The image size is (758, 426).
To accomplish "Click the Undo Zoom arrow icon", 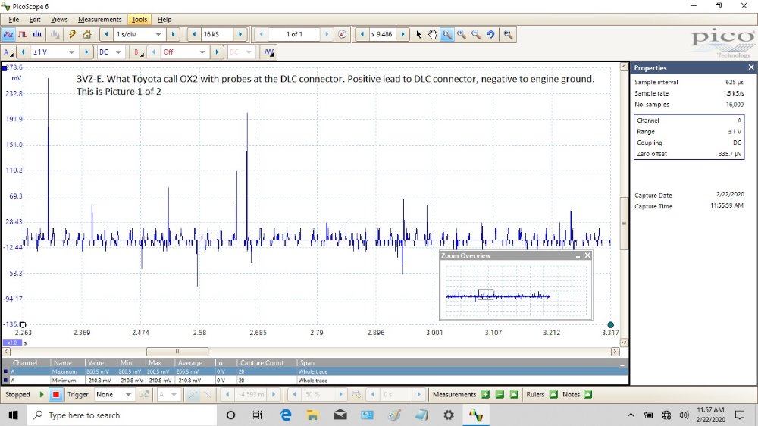I will (x=490, y=34).
